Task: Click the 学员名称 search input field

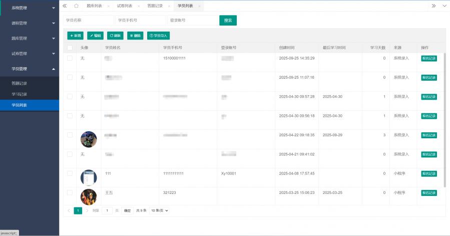Action: tap(88, 21)
